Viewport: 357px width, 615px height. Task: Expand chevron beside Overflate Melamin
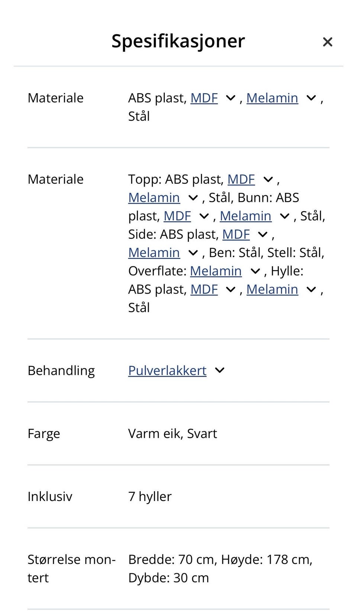pyautogui.click(x=255, y=271)
